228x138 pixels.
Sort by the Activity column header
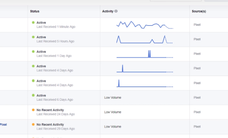pos(108,11)
